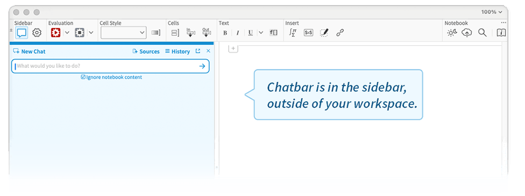Open sidebar settings gear icon
Image resolution: width=525 pixels, height=196 pixels.
click(37, 33)
